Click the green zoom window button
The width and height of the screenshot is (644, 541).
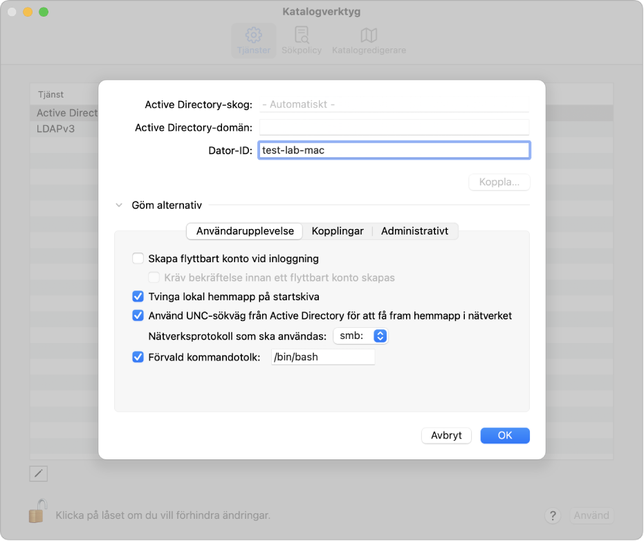coord(44,12)
